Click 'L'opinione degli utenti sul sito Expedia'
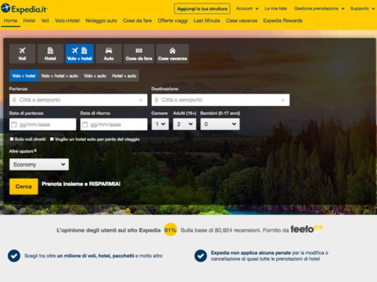377x282 pixels. click(109, 230)
